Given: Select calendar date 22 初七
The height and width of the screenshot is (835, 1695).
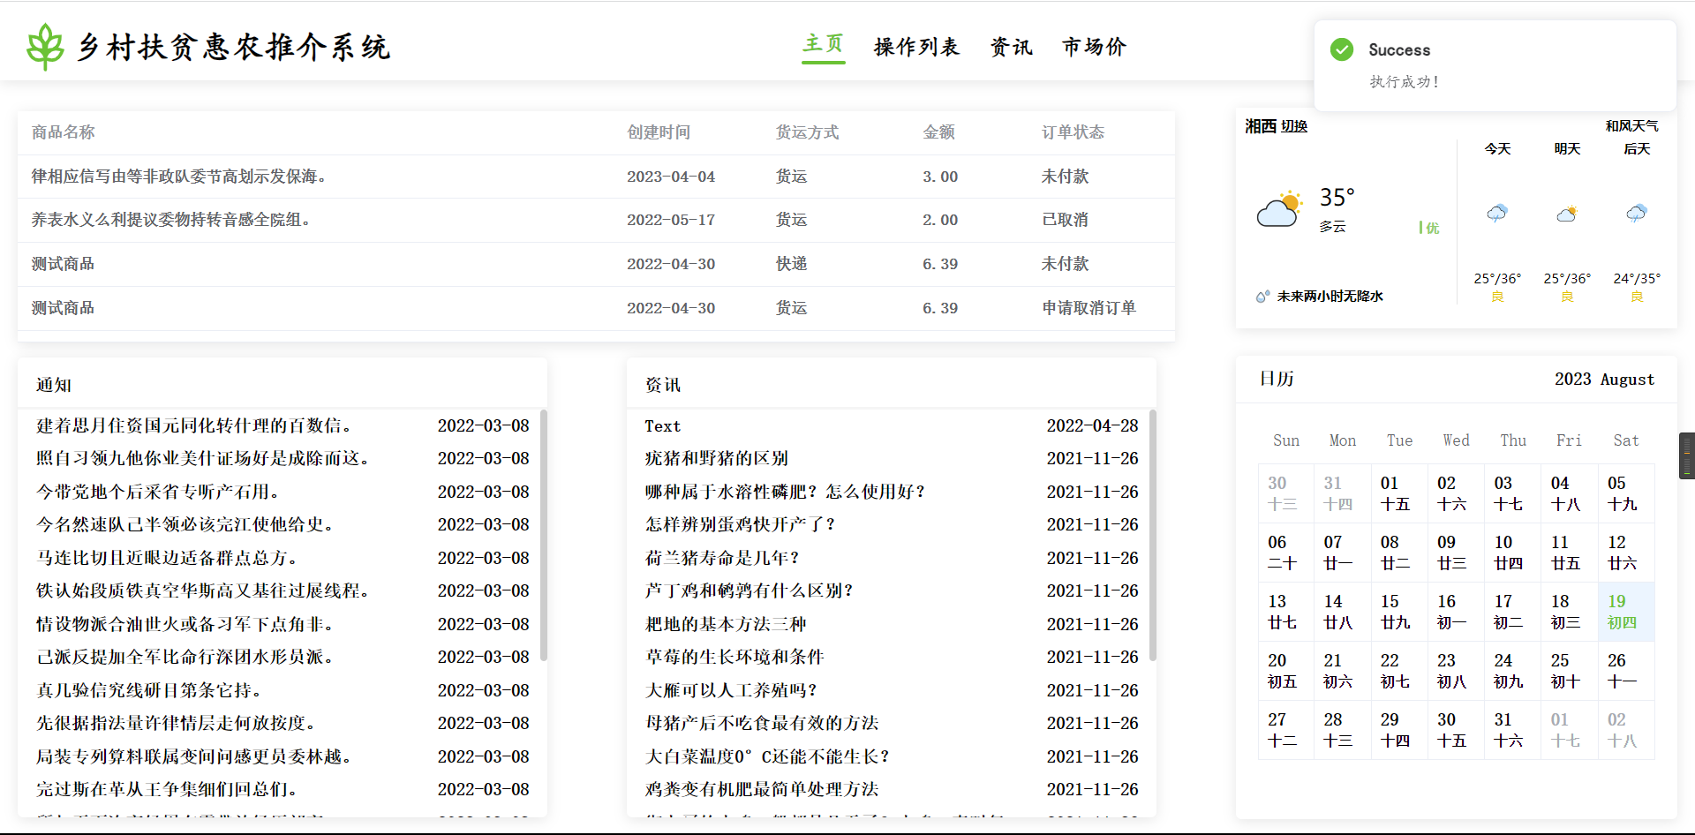Looking at the screenshot, I should pos(1399,671).
